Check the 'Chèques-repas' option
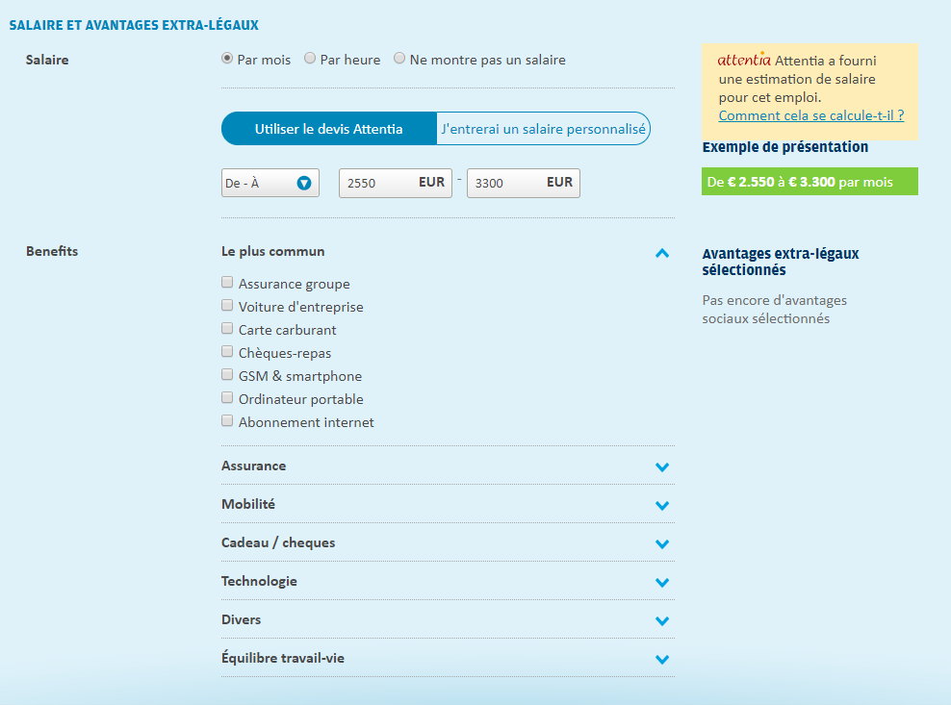 (x=227, y=351)
